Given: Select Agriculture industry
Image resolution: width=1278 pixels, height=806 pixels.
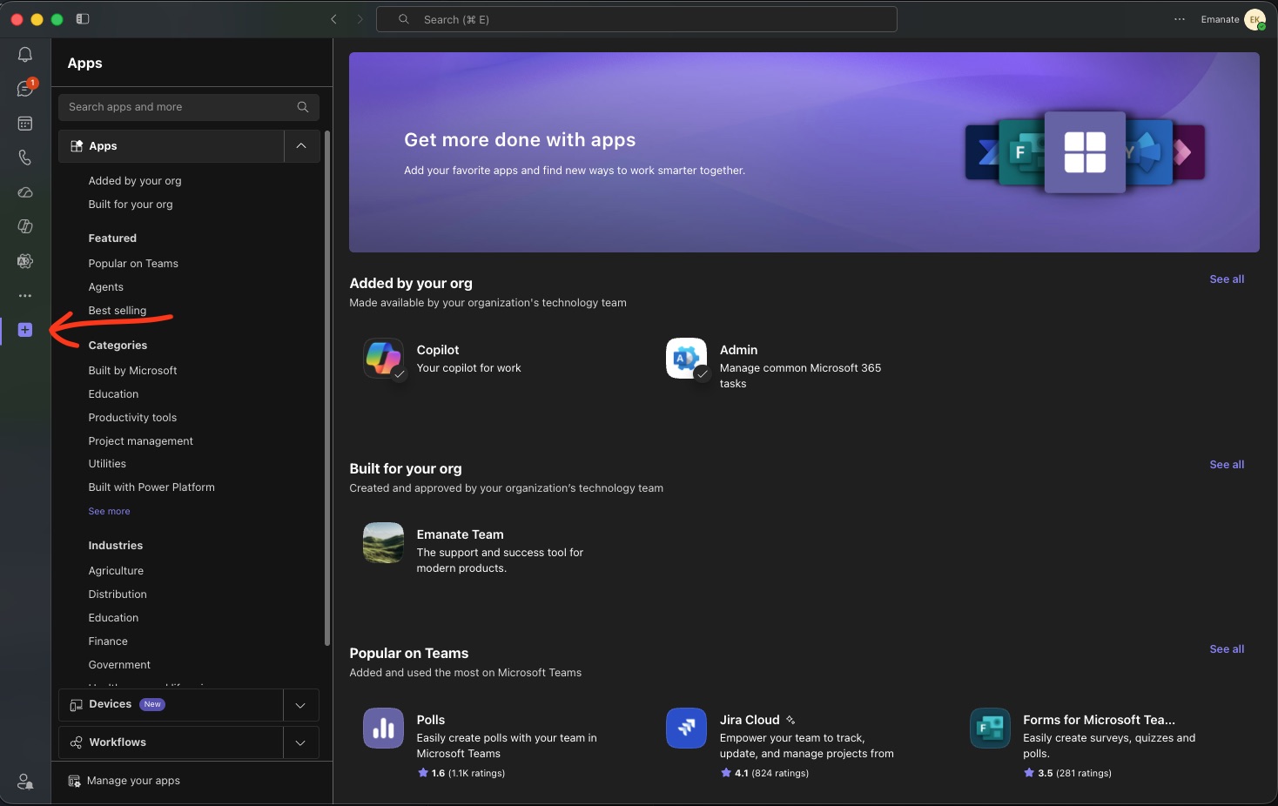Looking at the screenshot, I should point(116,571).
